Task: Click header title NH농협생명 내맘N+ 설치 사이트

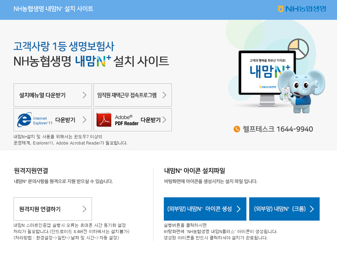Action: (53, 9)
